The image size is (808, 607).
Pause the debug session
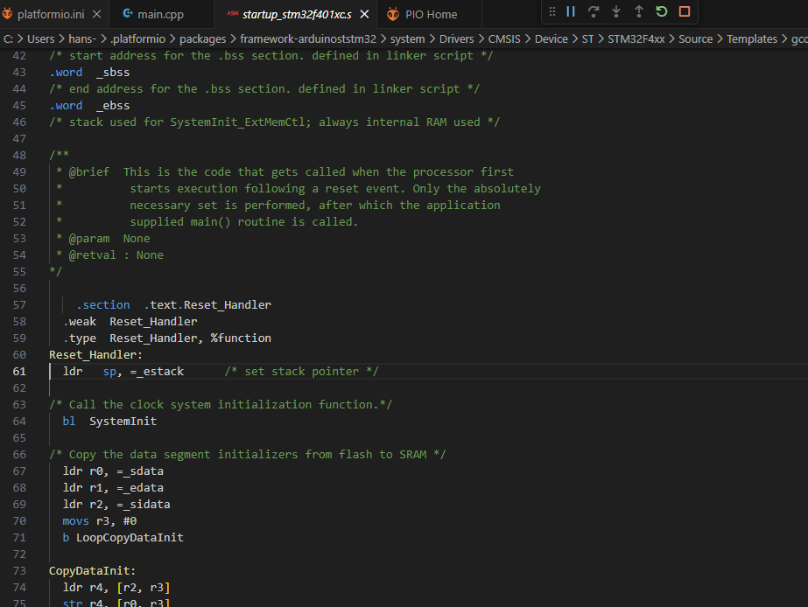click(x=571, y=11)
